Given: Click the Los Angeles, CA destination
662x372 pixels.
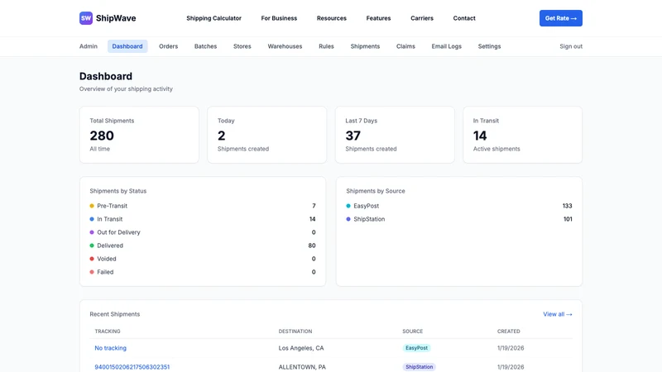Looking at the screenshot, I should click(x=301, y=348).
